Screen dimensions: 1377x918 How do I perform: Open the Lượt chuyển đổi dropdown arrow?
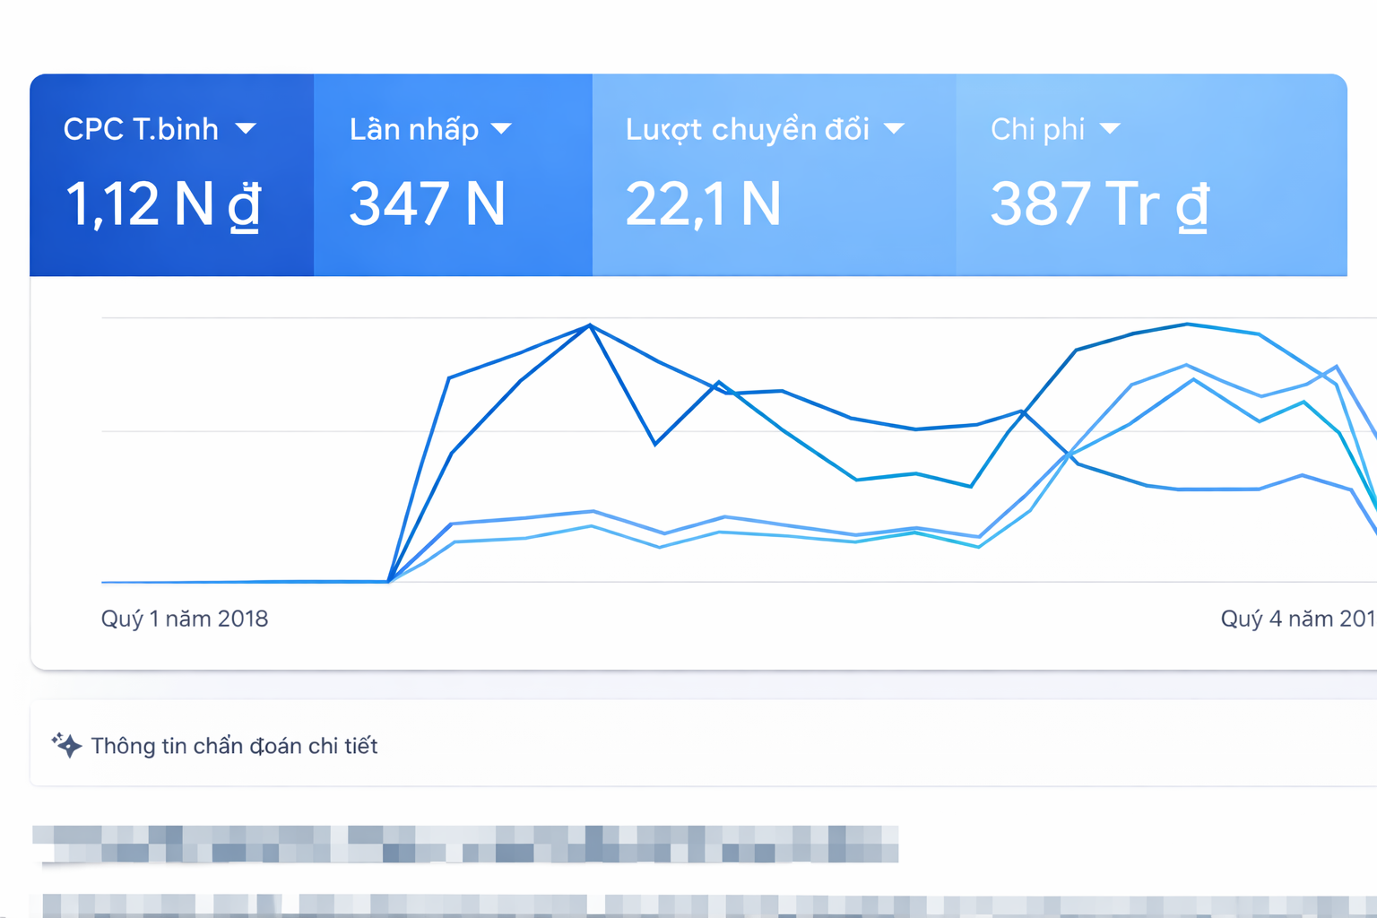(894, 129)
